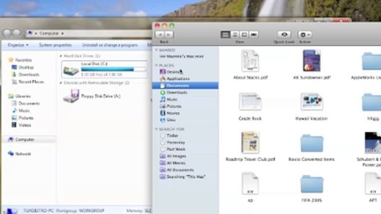Select the Hawaii Vacation file
The width and height of the screenshot is (381, 214).
[x=312, y=106]
